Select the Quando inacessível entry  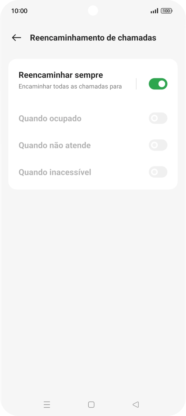point(55,172)
